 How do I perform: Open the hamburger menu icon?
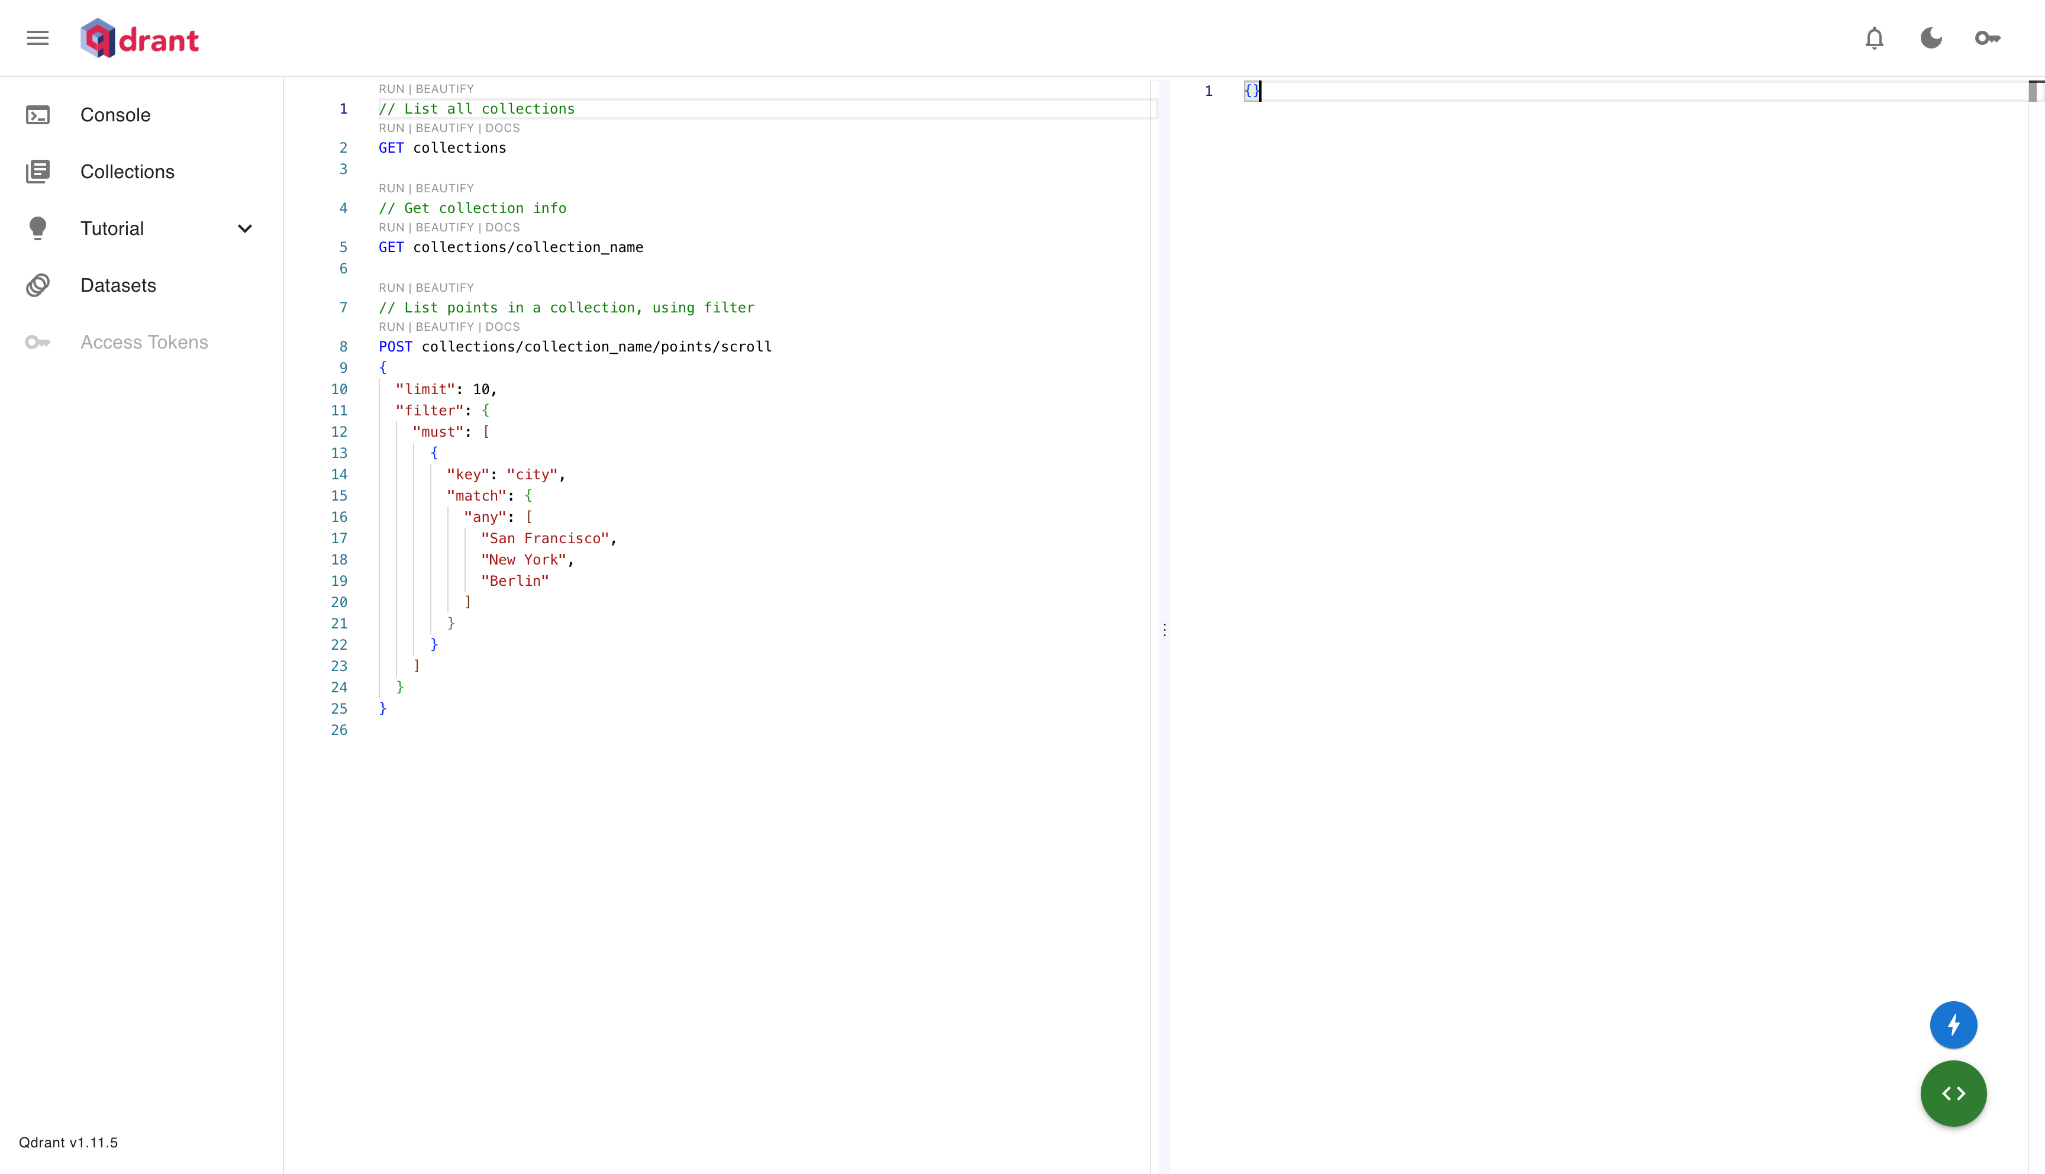[x=38, y=38]
